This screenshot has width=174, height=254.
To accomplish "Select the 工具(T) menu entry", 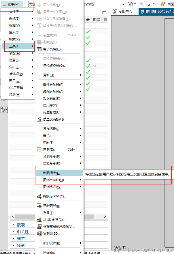I will [18, 46].
